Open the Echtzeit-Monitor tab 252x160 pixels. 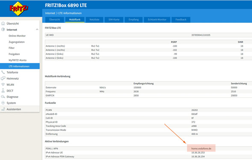click(x=157, y=20)
